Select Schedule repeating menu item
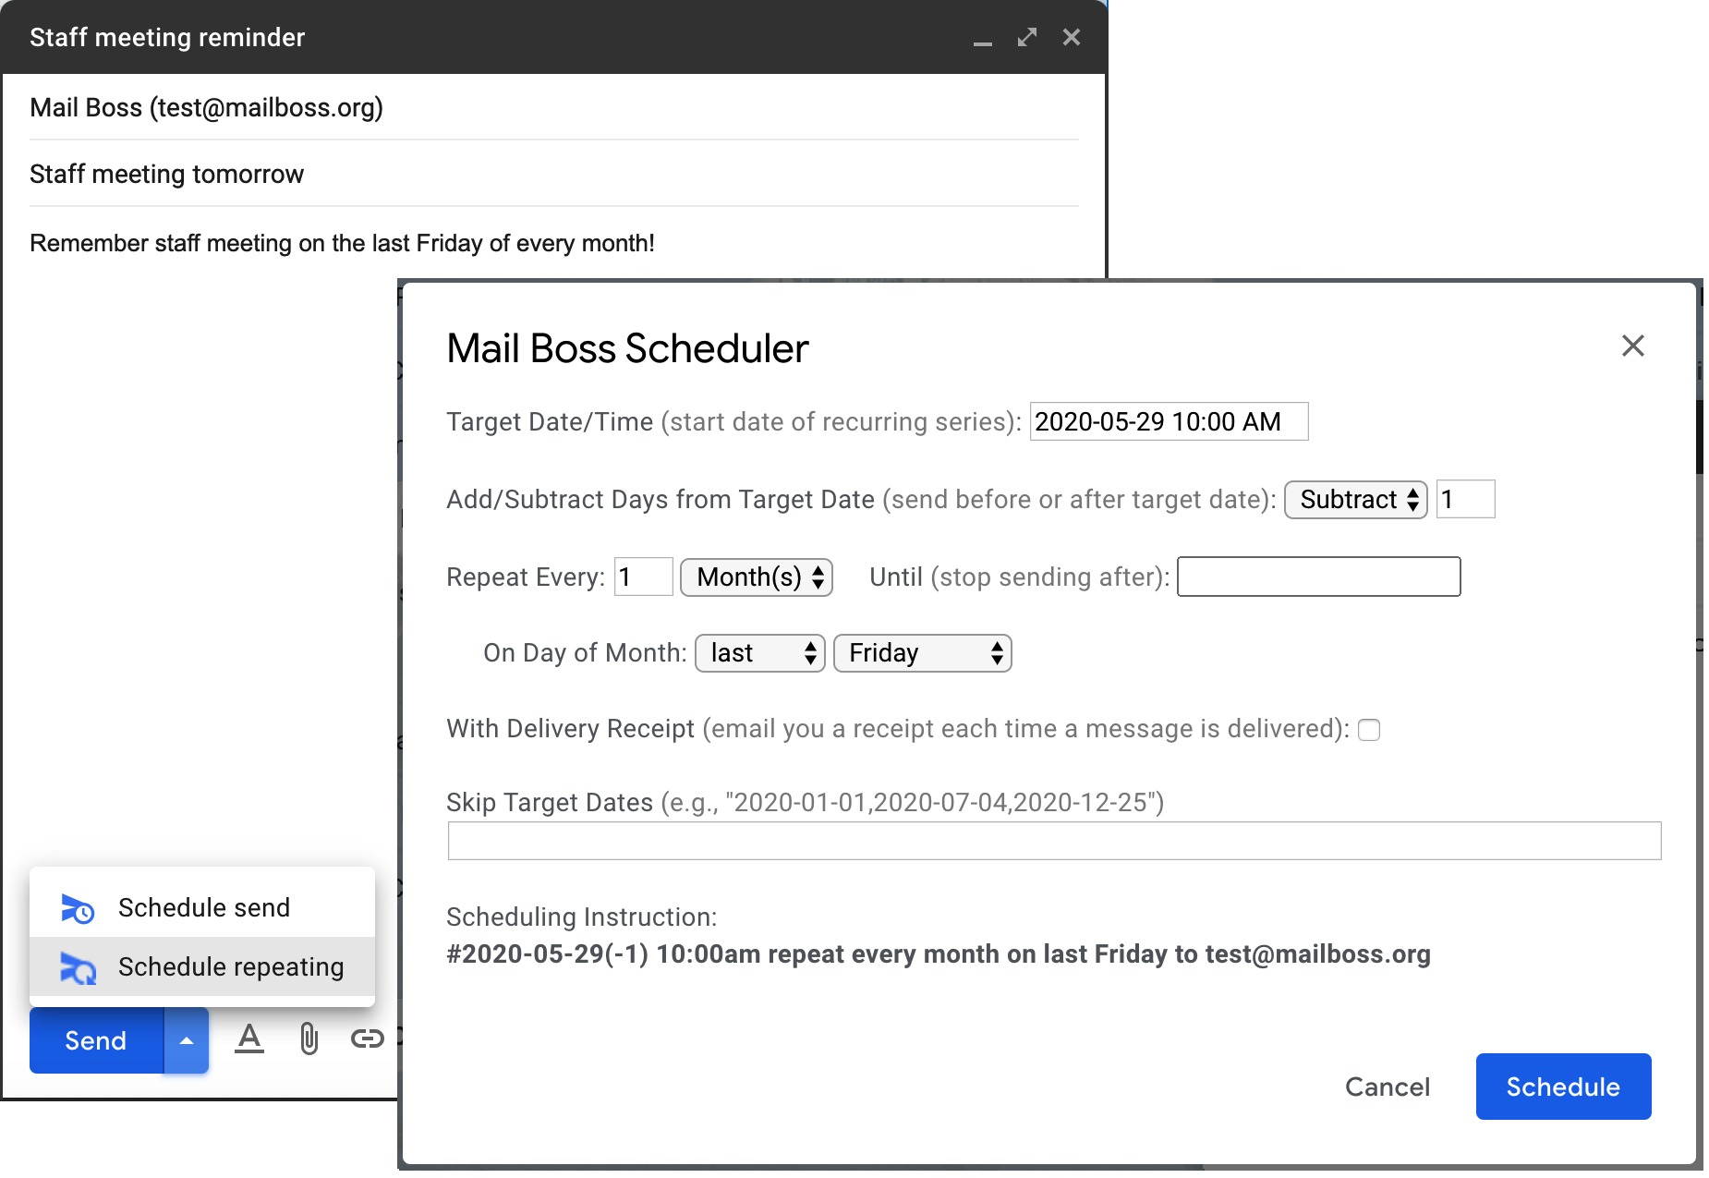Image resolution: width=1709 pixels, height=1178 pixels. [202, 966]
